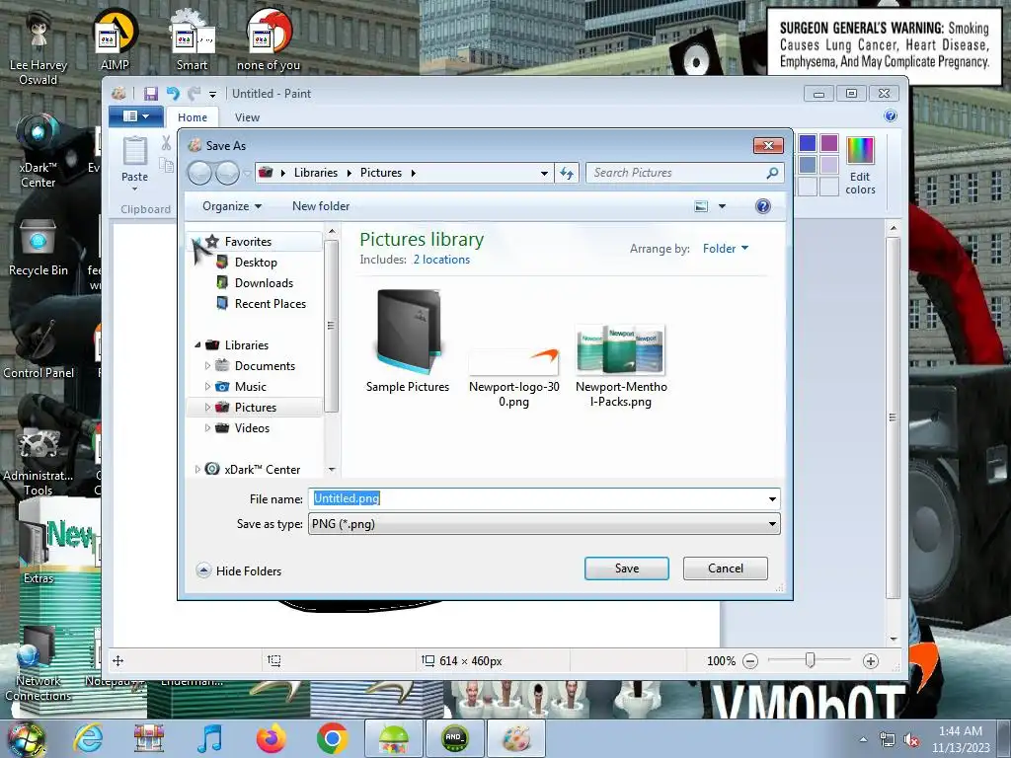Launch Internet Explorer from the taskbar
Screen dimensions: 1011x758
tap(88, 738)
